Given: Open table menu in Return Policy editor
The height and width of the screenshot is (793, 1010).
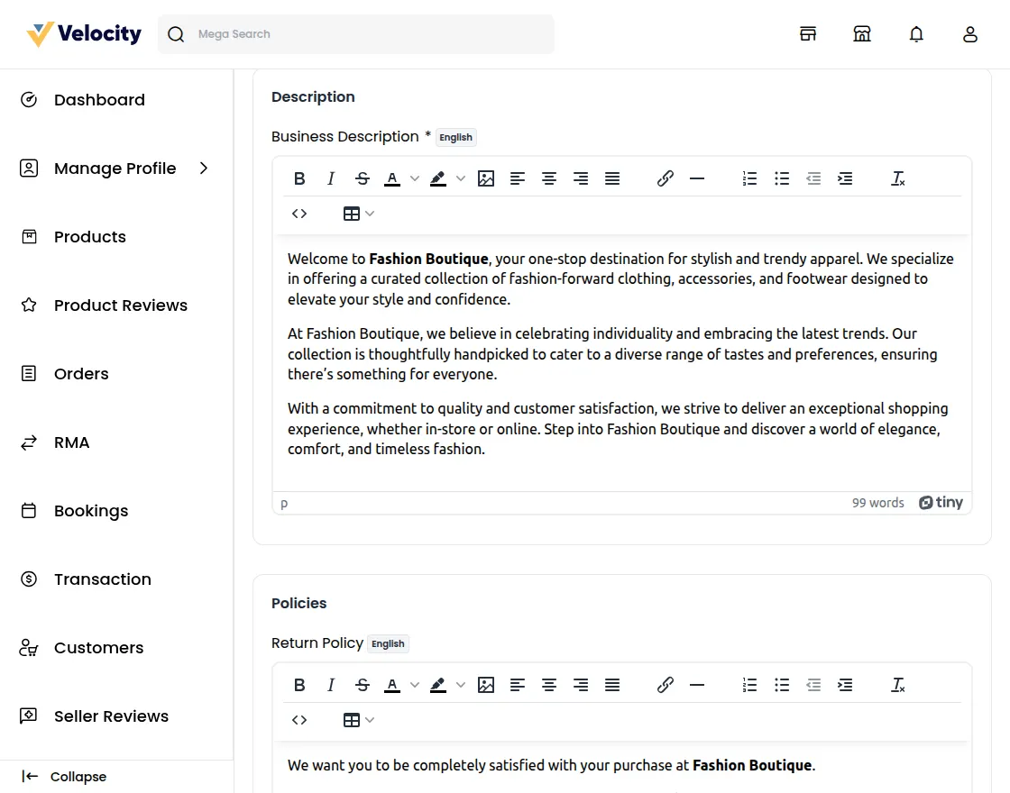Looking at the screenshot, I should point(359,720).
